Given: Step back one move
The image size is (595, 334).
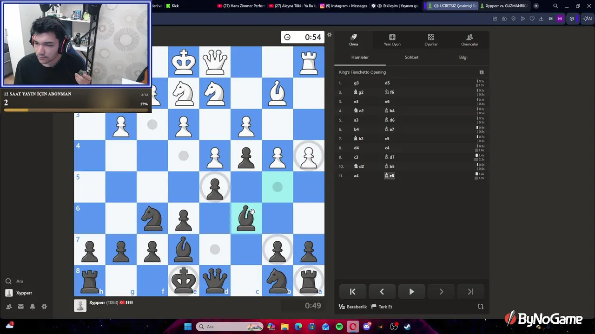Looking at the screenshot, I should [382, 292].
